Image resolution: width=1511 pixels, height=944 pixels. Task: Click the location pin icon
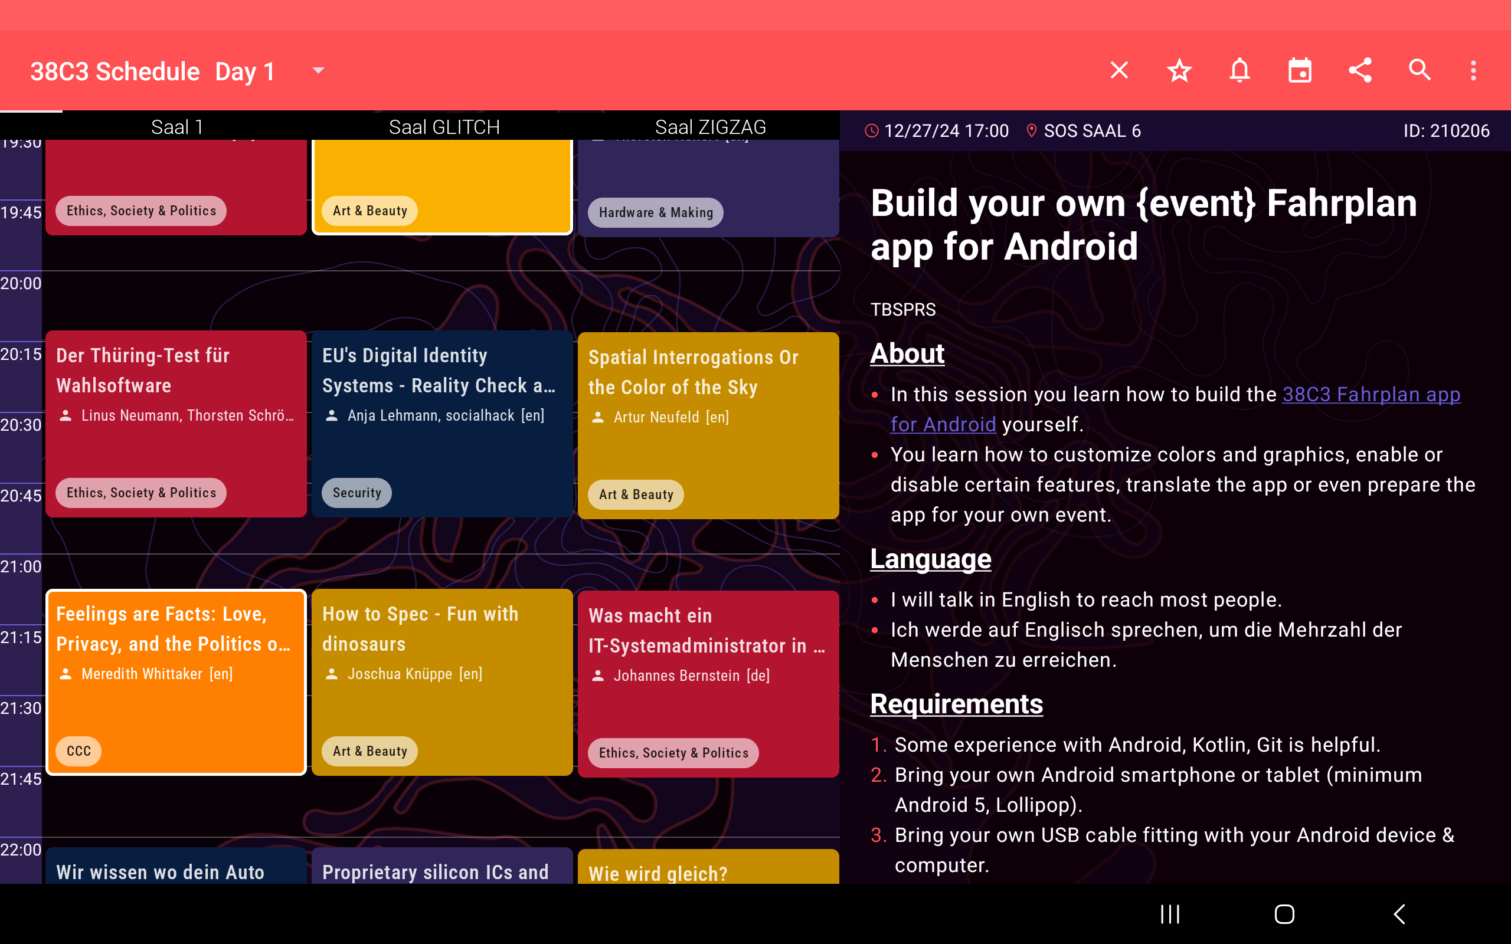pyautogui.click(x=1032, y=130)
